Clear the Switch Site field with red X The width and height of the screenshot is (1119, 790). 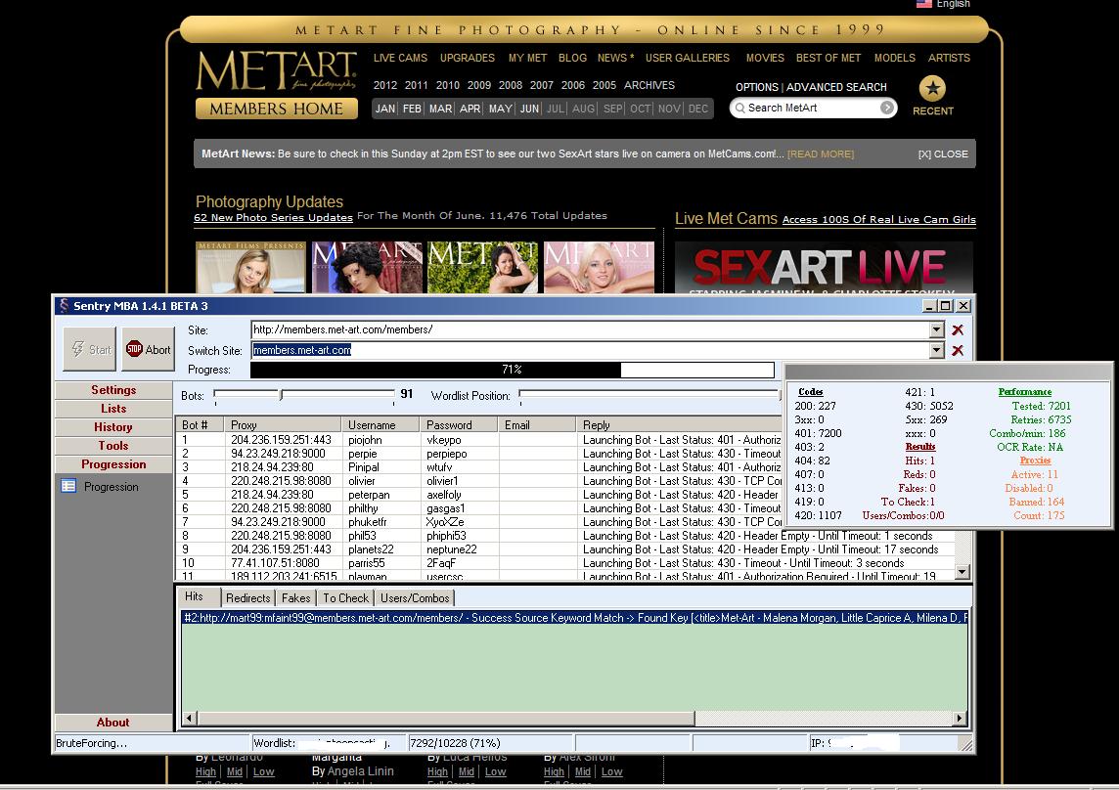pos(958,350)
